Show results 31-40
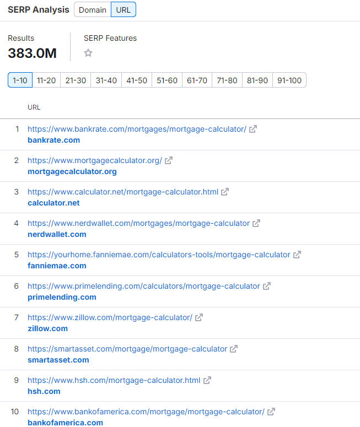360x427 pixels. pos(106,80)
